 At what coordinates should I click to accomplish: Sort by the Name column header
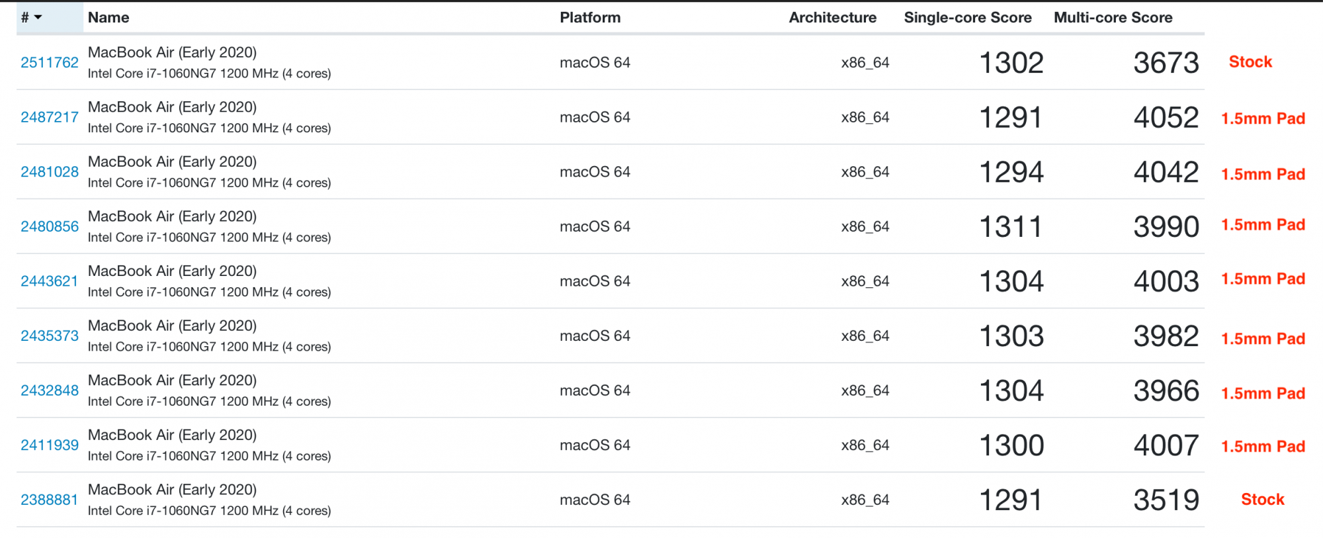coord(108,17)
